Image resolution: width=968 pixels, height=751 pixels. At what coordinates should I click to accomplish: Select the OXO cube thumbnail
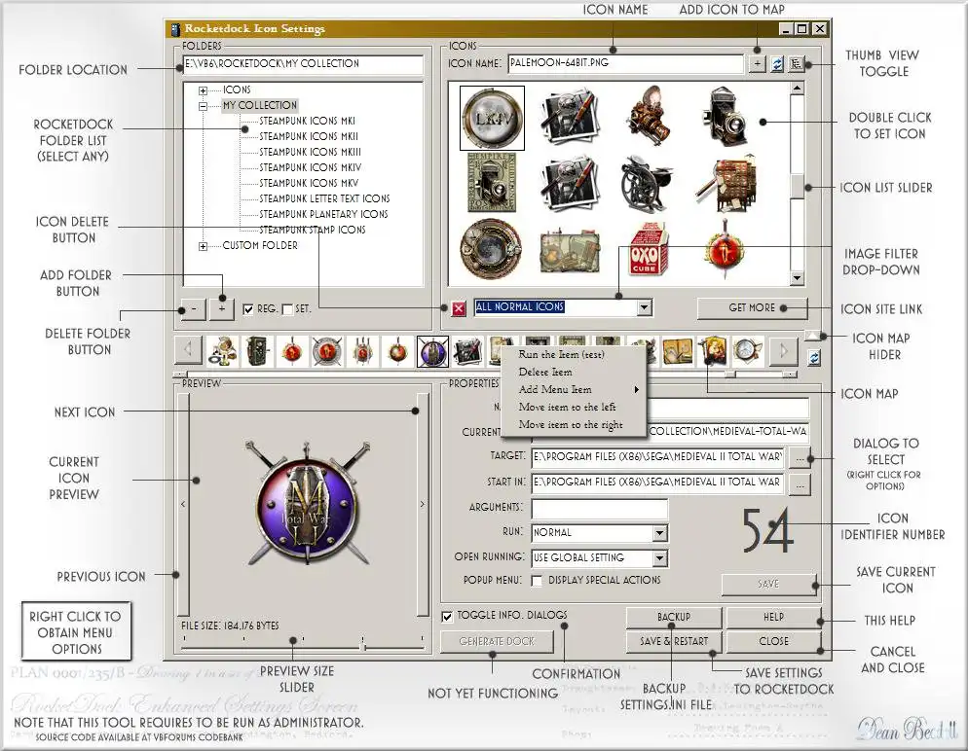point(647,250)
